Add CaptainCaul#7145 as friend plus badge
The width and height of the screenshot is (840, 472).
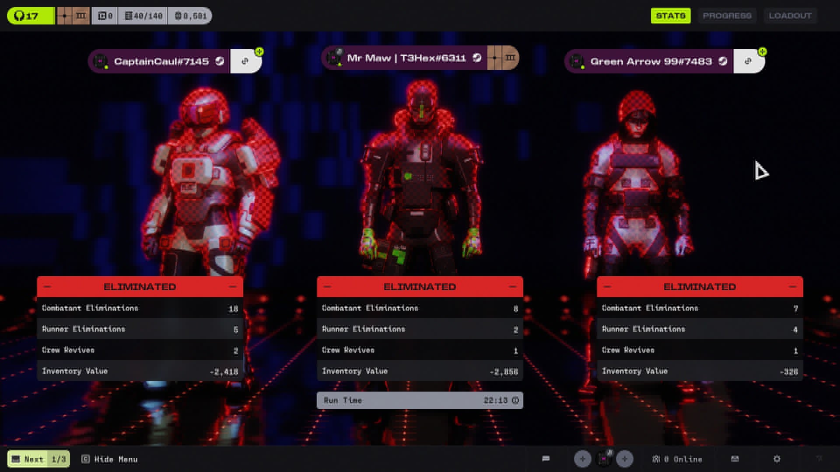click(x=259, y=52)
